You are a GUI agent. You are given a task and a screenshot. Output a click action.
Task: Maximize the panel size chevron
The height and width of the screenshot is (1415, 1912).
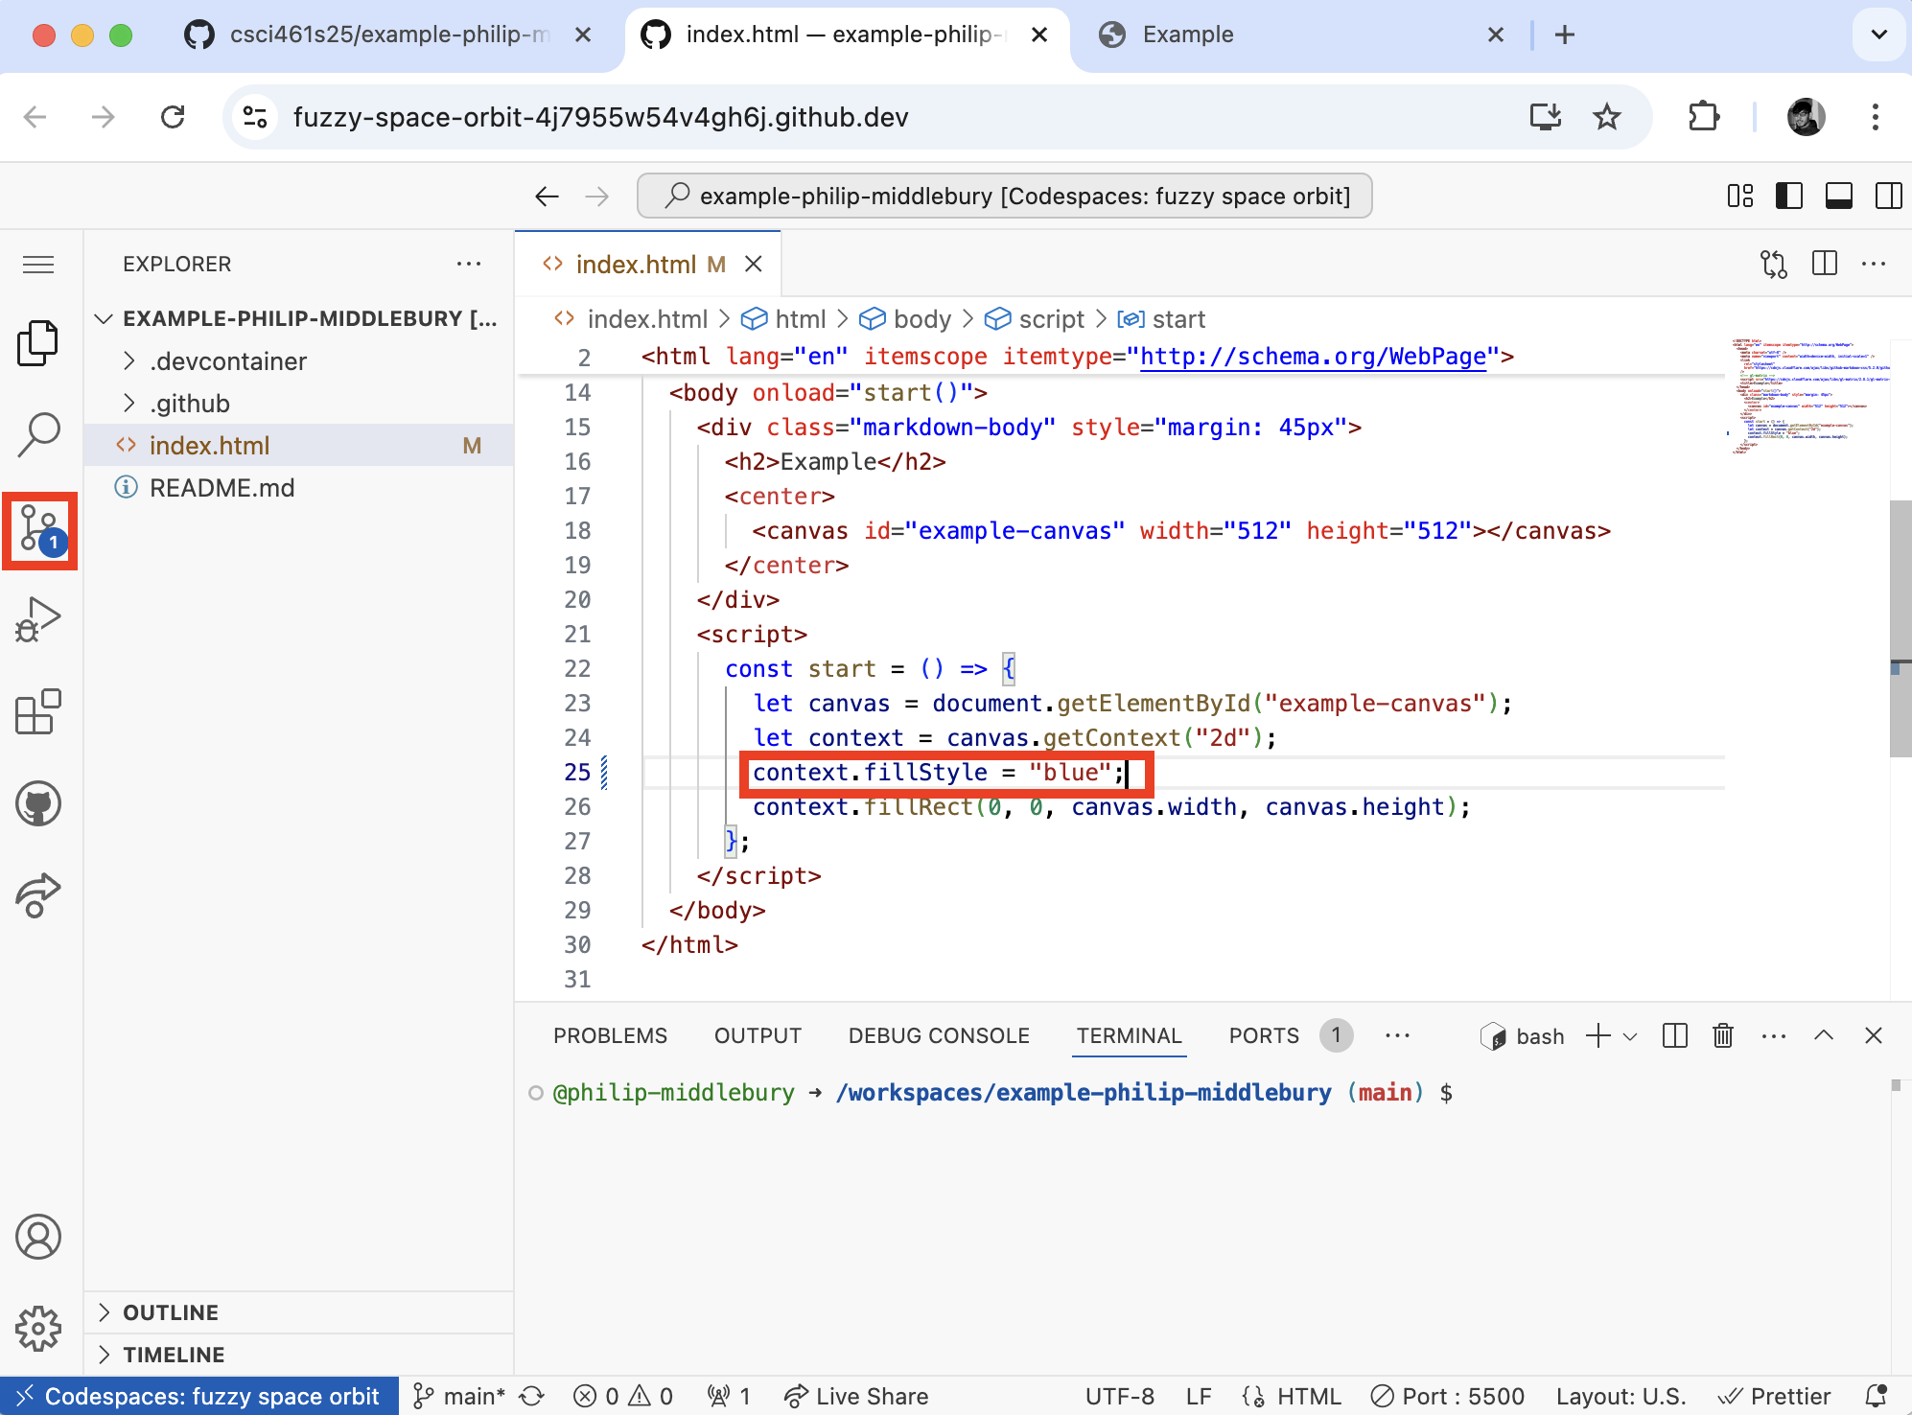tap(1824, 1036)
